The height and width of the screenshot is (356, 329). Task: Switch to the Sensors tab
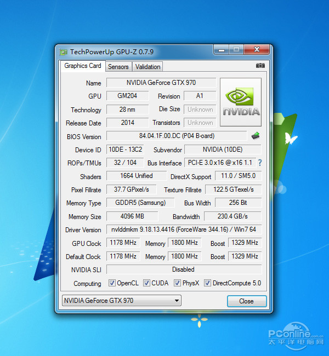coord(118,67)
